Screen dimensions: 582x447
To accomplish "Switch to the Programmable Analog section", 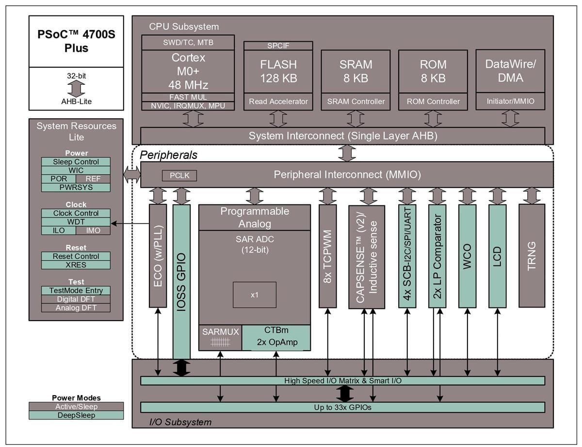I will (x=254, y=217).
